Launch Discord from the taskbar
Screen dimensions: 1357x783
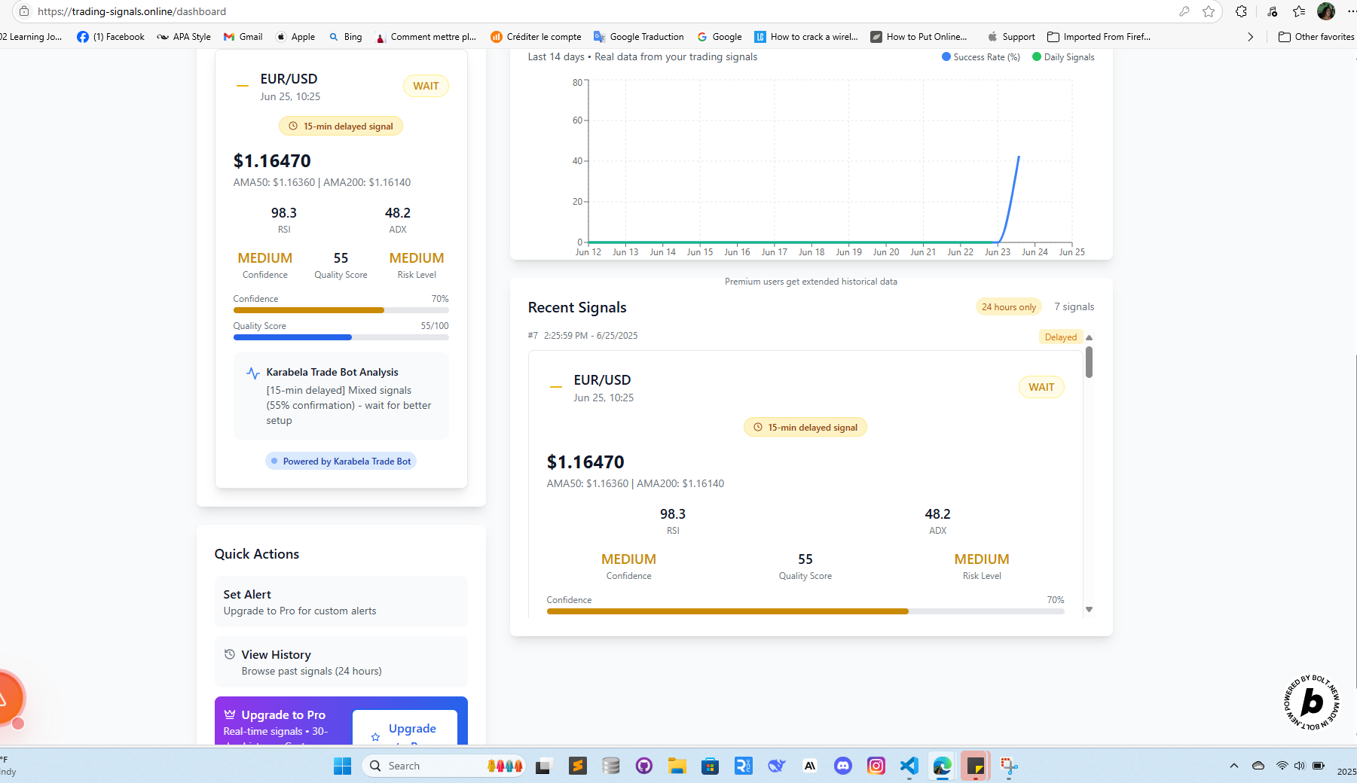842,766
